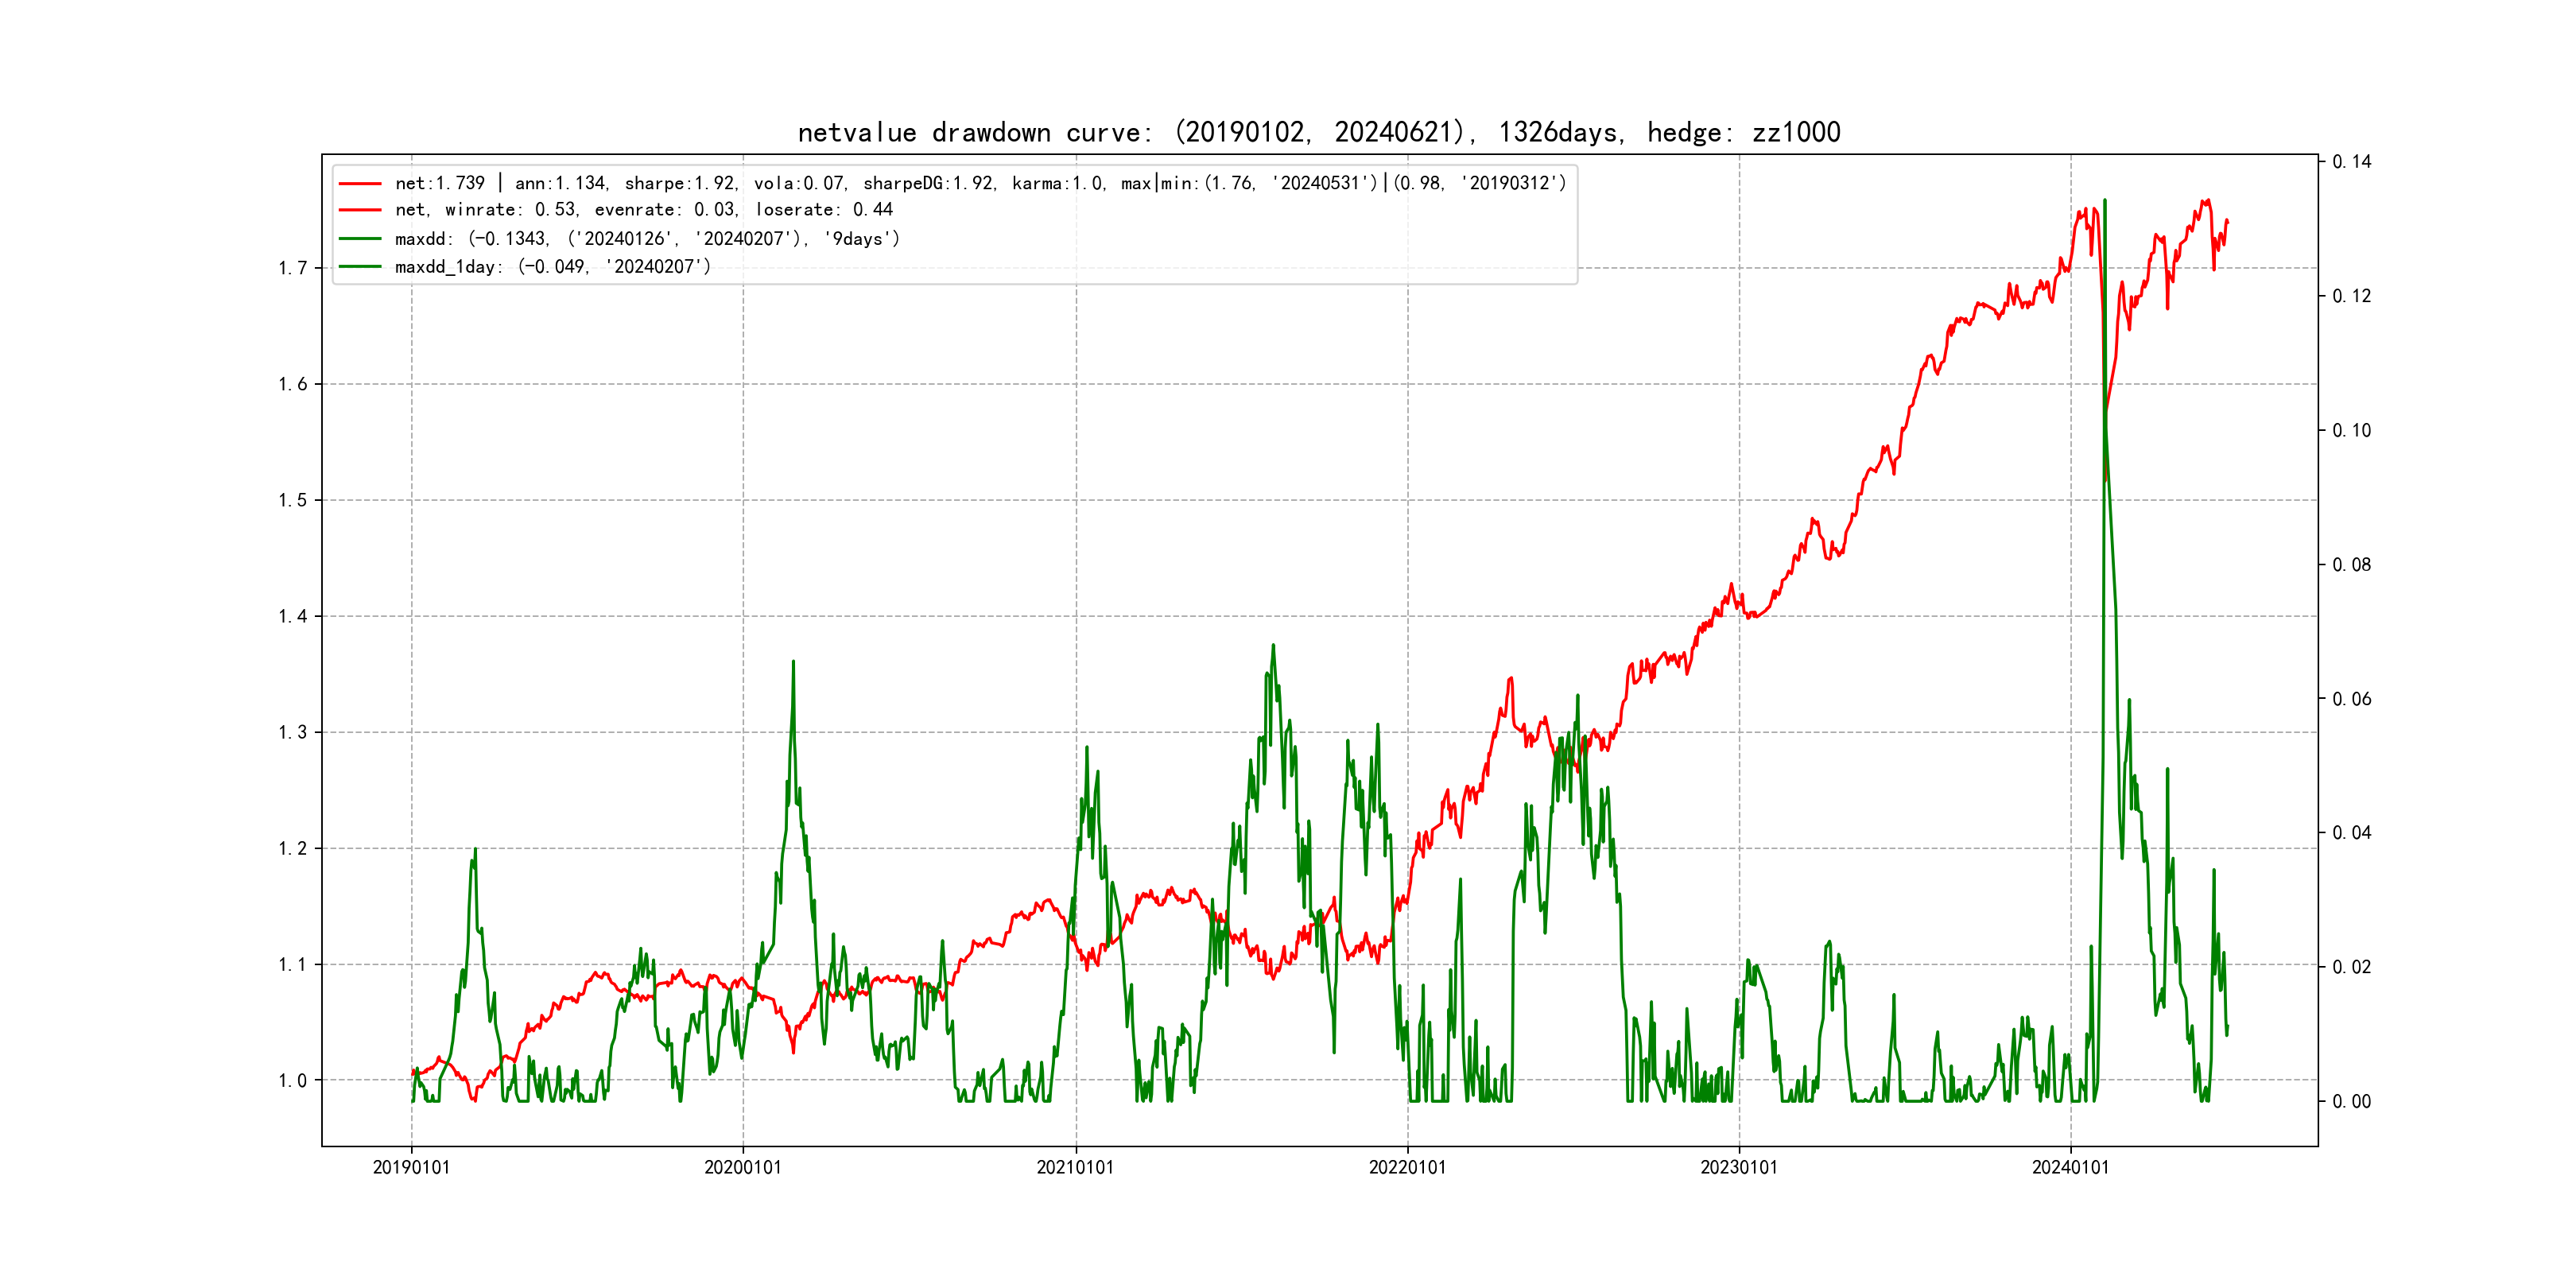Screen dimensions: 2576x1288
Task: Click the 0.00 tick on right axis
Action: pos(2351,1101)
